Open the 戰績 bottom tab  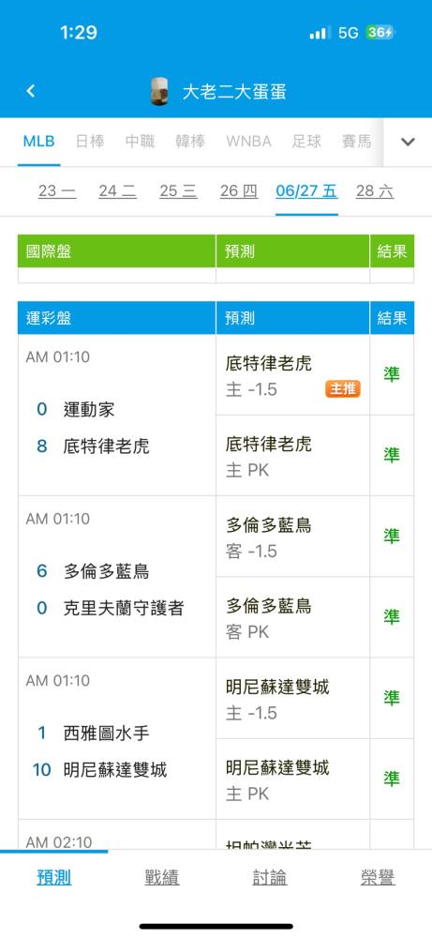click(x=162, y=878)
